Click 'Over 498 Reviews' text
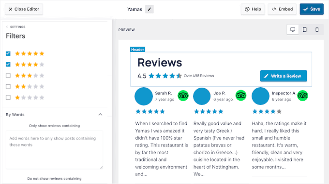The image size is (329, 184). 199,76
